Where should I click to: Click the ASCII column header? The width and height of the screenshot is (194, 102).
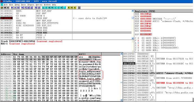click(x=90, y=54)
